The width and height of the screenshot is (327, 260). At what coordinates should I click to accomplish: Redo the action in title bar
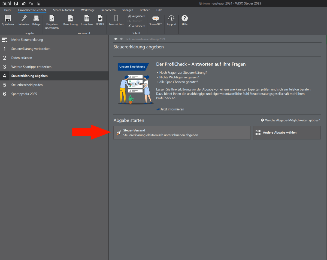click(31, 4)
